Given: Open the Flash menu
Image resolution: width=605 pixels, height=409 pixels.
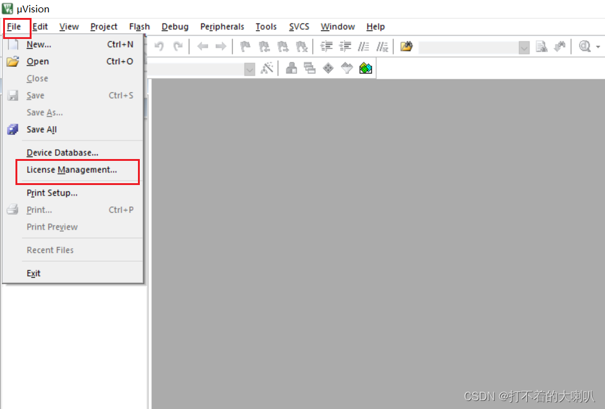Looking at the screenshot, I should click(139, 27).
